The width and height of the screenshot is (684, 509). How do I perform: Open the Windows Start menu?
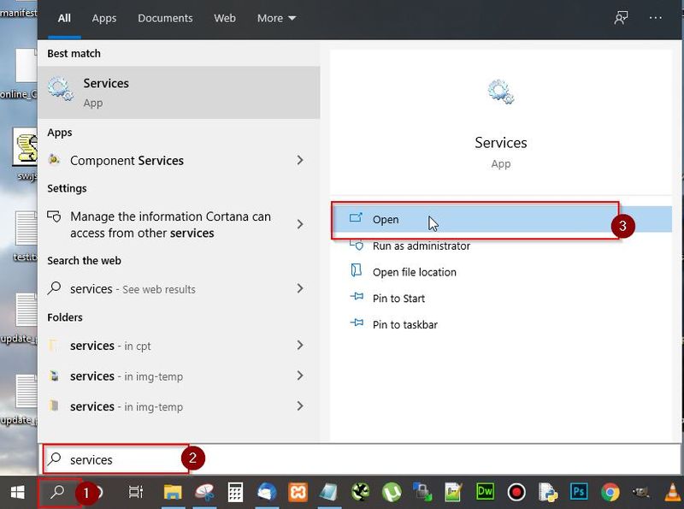pos(17,493)
